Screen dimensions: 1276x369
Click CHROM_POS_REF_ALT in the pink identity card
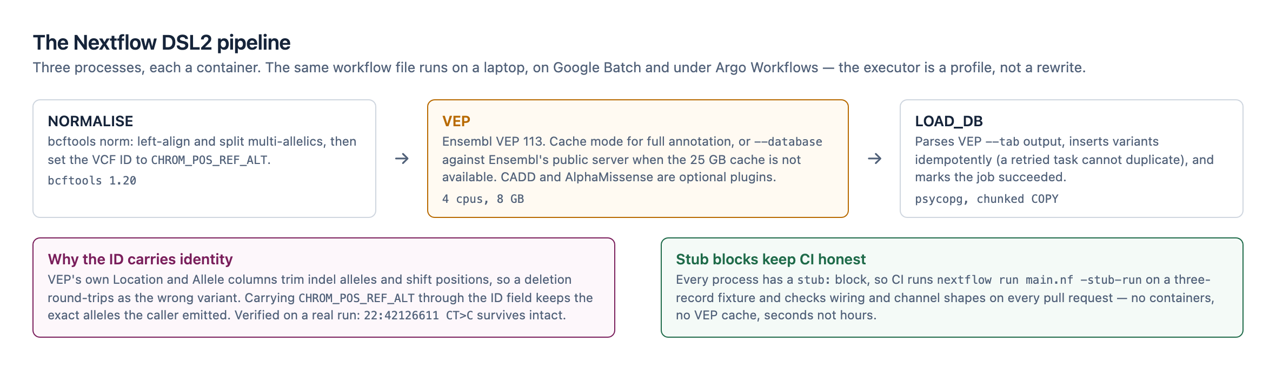(x=357, y=298)
